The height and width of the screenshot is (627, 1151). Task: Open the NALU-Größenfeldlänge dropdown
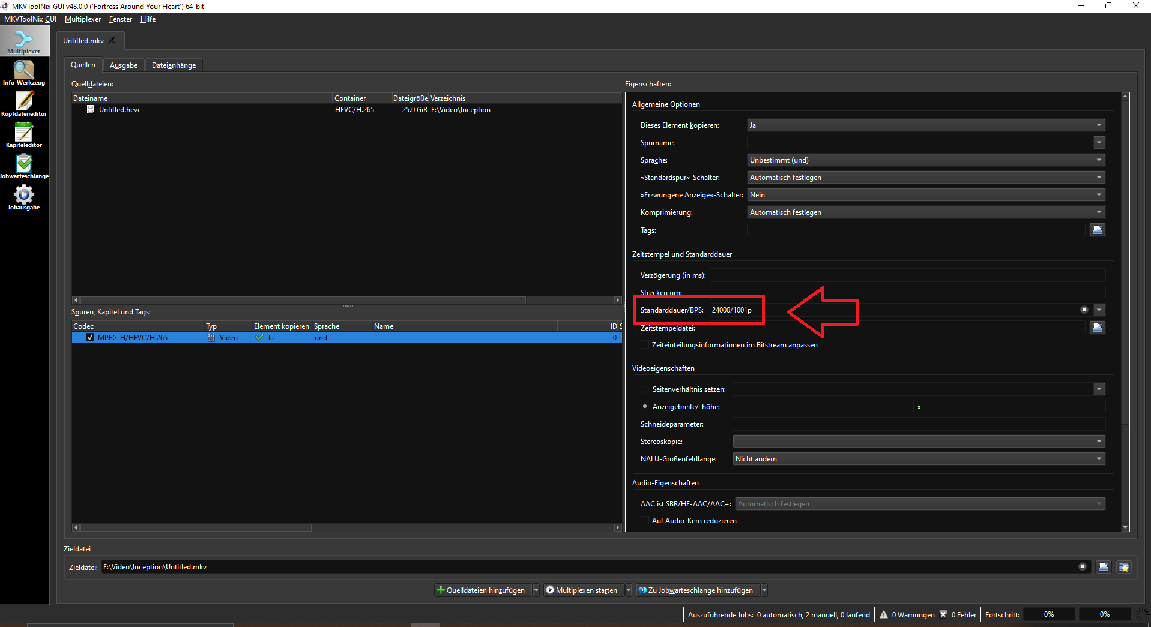919,459
